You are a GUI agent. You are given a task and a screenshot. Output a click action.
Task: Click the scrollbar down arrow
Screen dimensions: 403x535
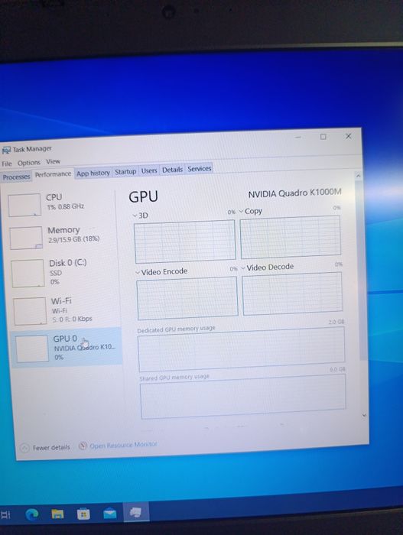364,415
